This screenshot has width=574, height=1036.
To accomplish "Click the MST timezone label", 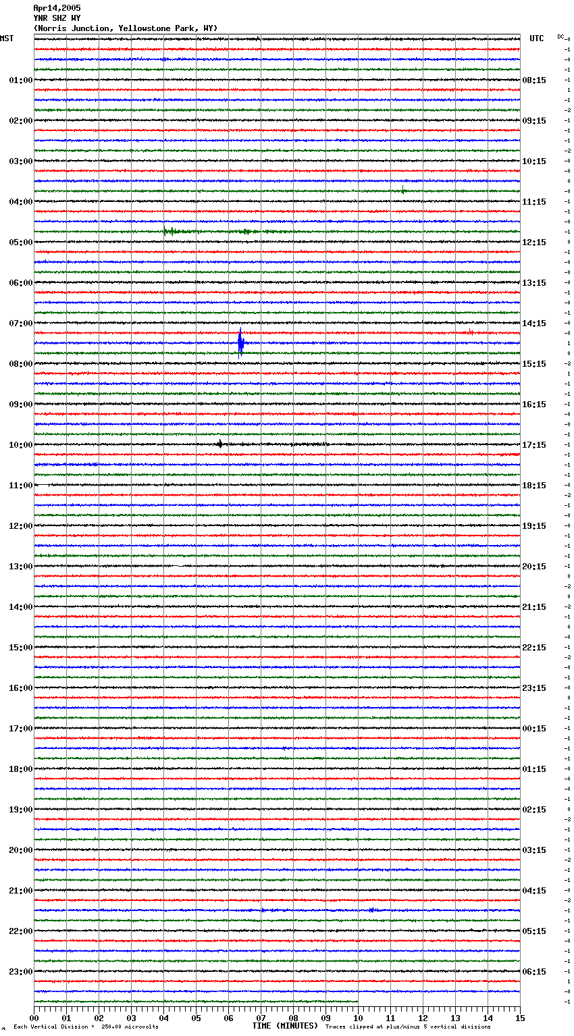I will pyautogui.click(x=7, y=38).
